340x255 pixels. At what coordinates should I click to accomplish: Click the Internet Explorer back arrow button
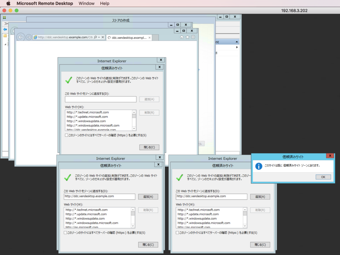point(21,37)
